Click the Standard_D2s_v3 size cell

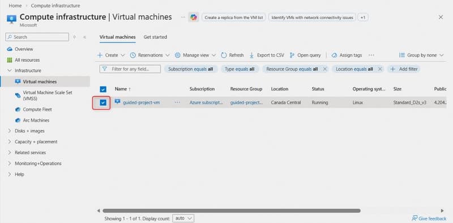pos(409,102)
